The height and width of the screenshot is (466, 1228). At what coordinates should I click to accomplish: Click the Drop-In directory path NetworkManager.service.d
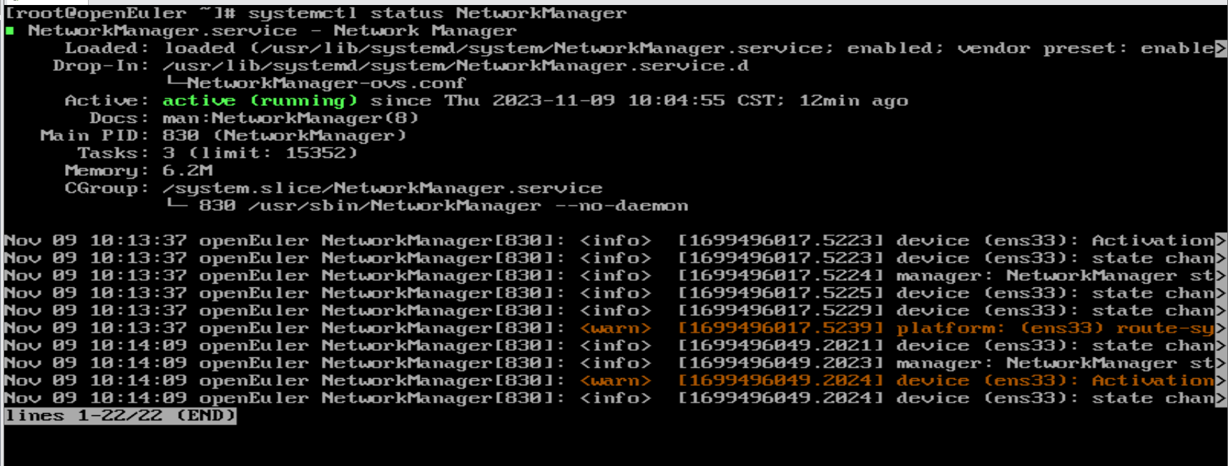[x=456, y=66]
